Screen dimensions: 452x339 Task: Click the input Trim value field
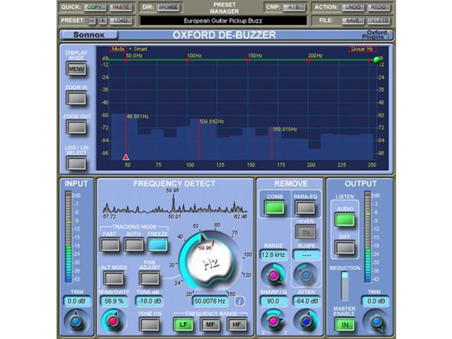77,301
